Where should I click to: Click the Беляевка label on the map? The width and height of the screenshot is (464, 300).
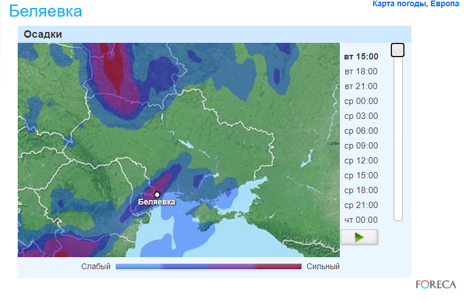(157, 202)
